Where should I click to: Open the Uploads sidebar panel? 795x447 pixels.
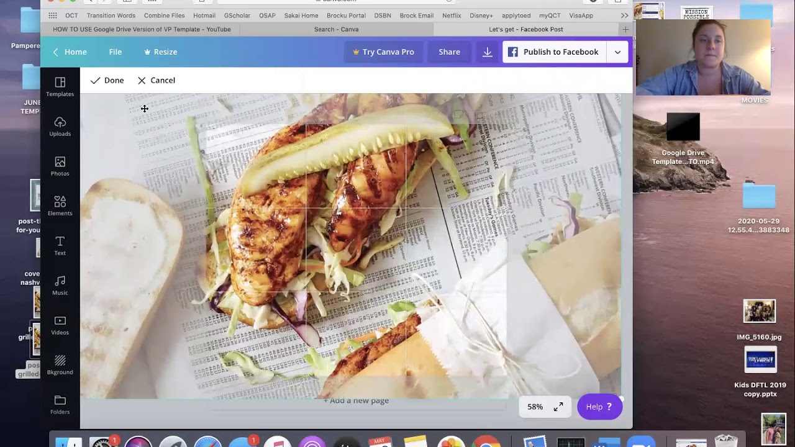(x=60, y=127)
